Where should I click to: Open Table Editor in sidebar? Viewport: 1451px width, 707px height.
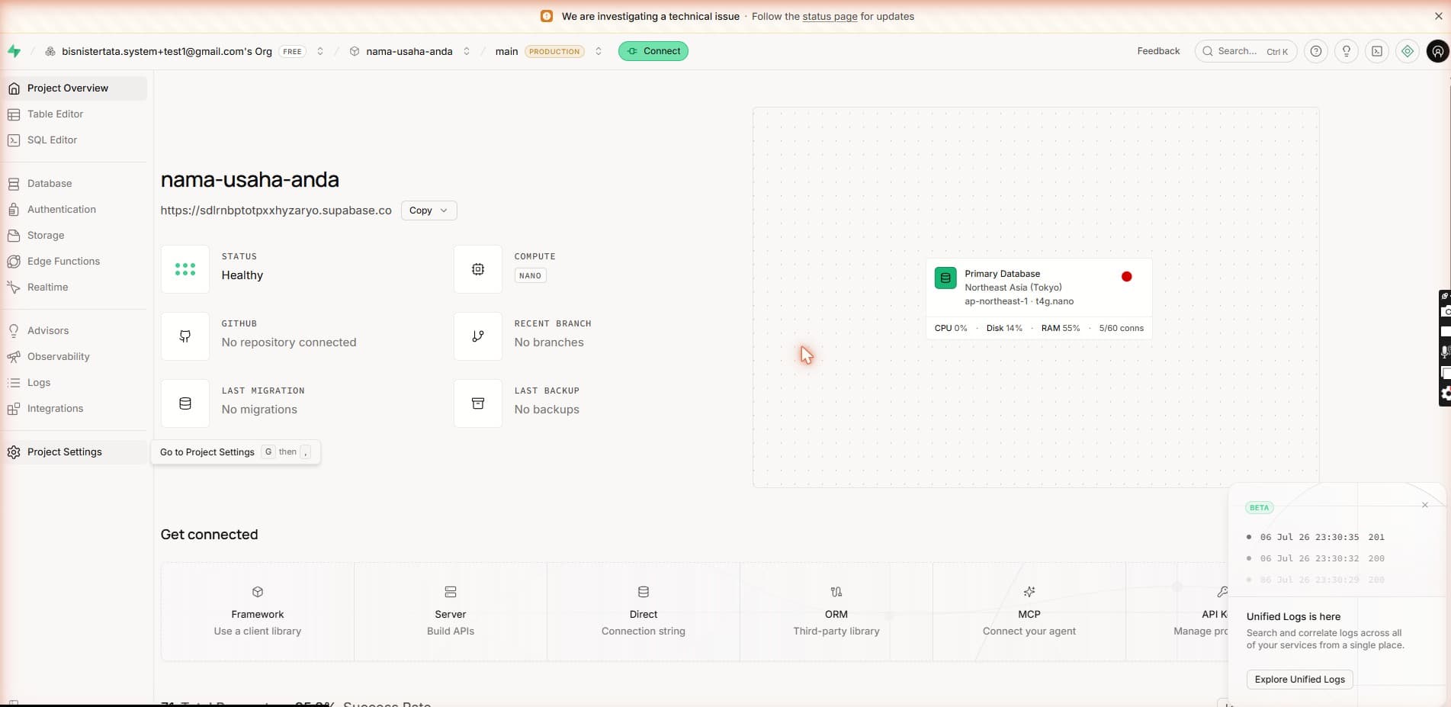pos(75,114)
